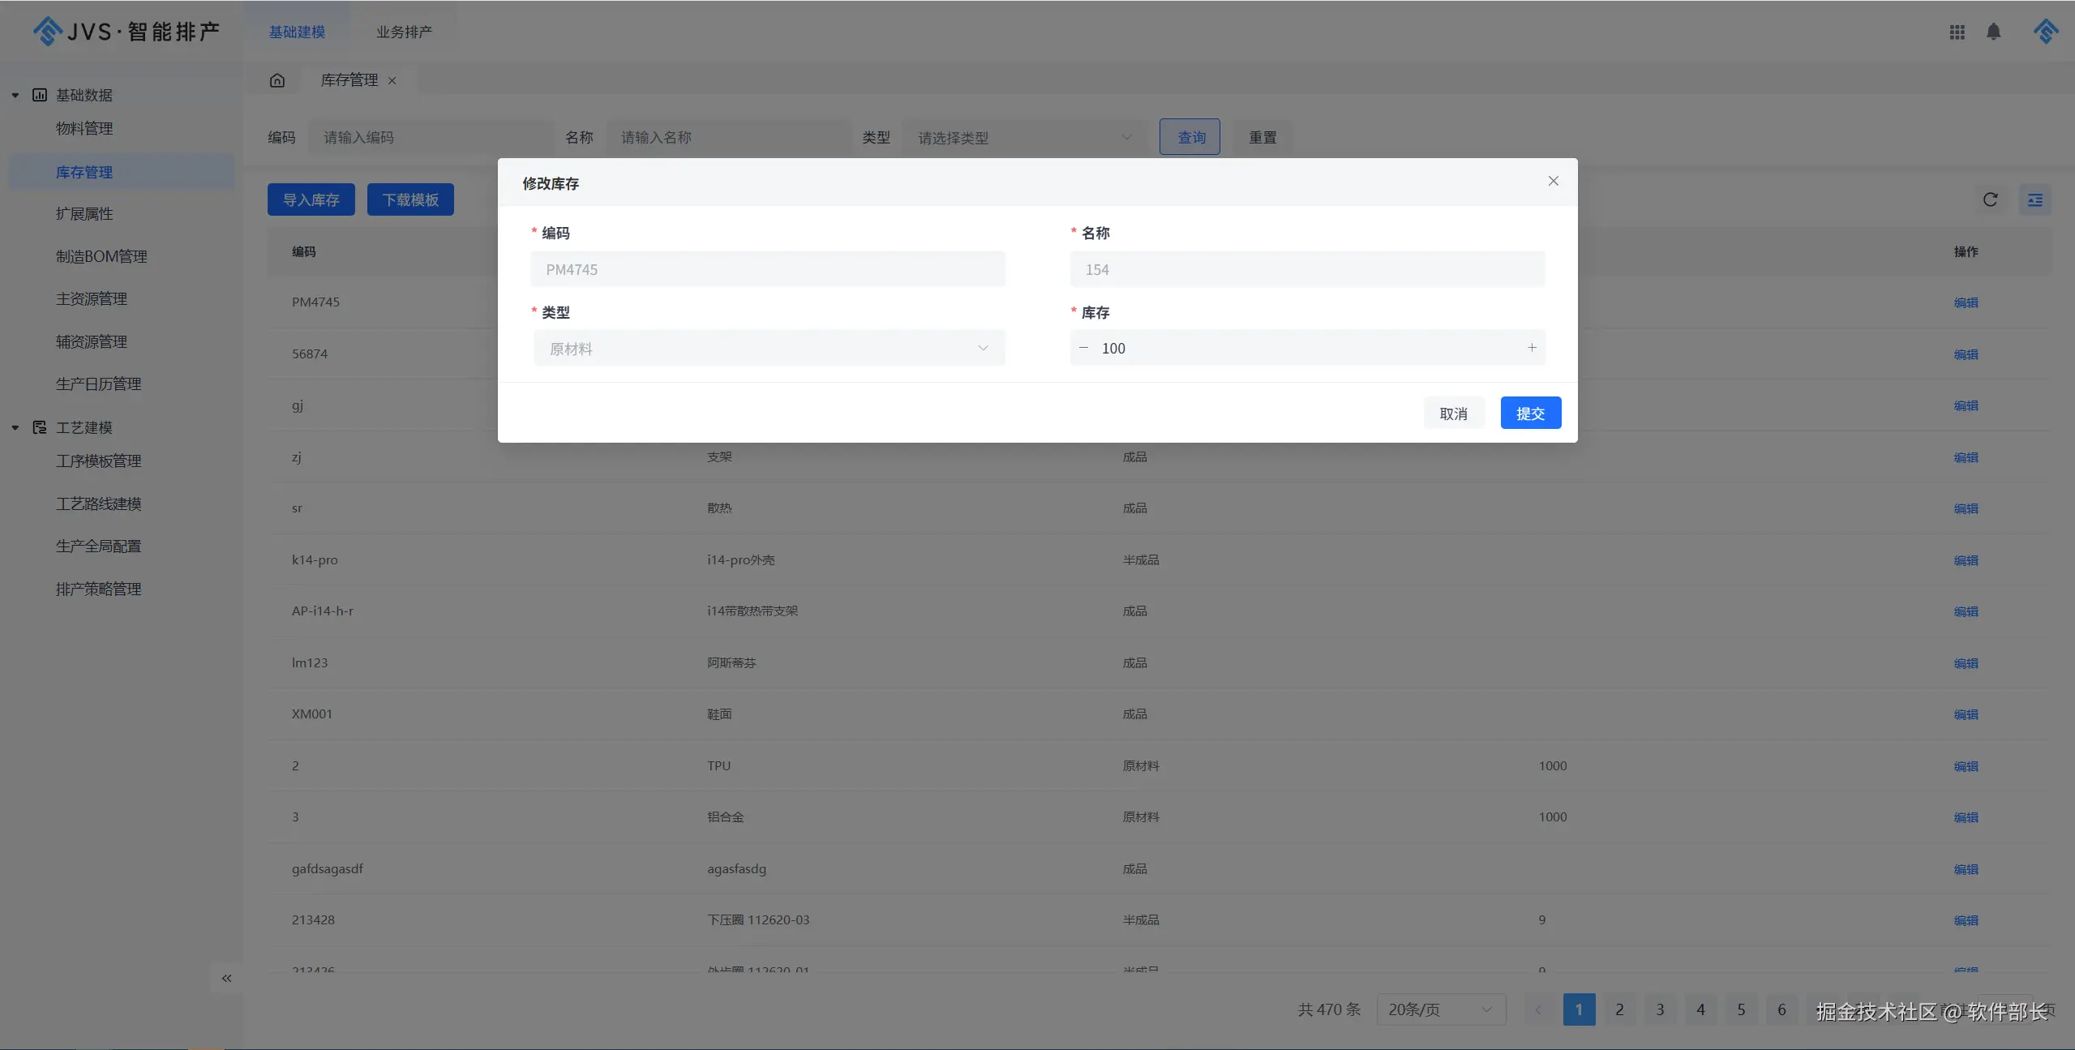Close the 修改库存 dialog with X
The height and width of the screenshot is (1050, 2075).
[1553, 181]
